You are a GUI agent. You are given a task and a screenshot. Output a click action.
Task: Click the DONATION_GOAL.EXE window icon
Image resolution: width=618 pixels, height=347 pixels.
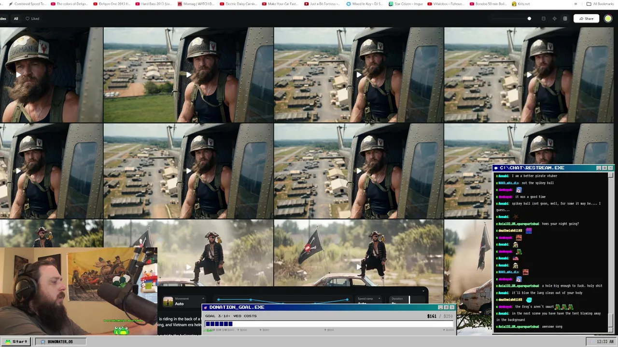206,307
